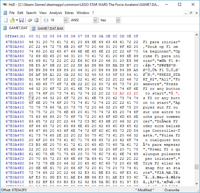
Task: Click the vertical scrollbar thumb
Action: (197, 167)
